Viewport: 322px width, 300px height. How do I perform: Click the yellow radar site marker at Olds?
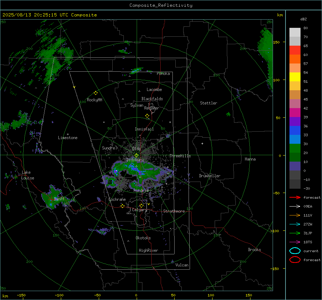[137, 156]
